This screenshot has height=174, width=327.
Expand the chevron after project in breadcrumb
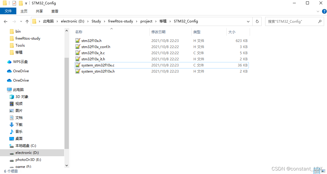[156, 21]
